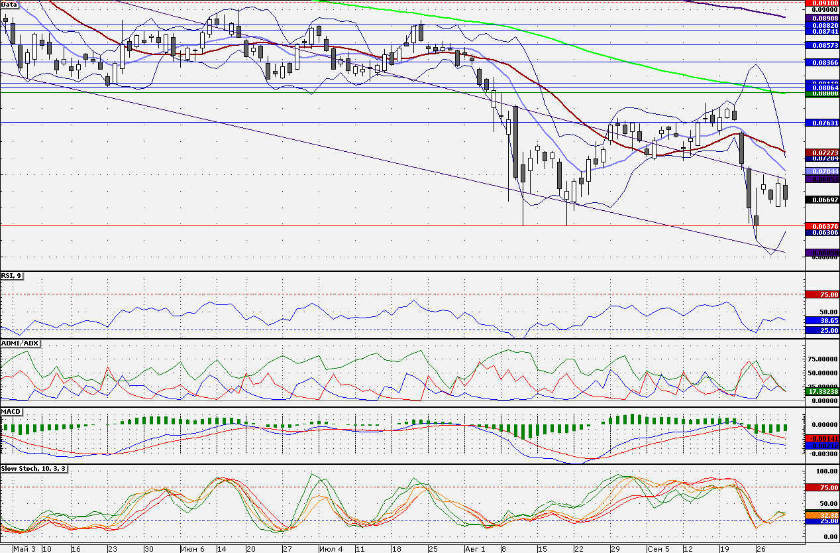
Task: Select the black 0.06697 current price label
Action: point(822,200)
